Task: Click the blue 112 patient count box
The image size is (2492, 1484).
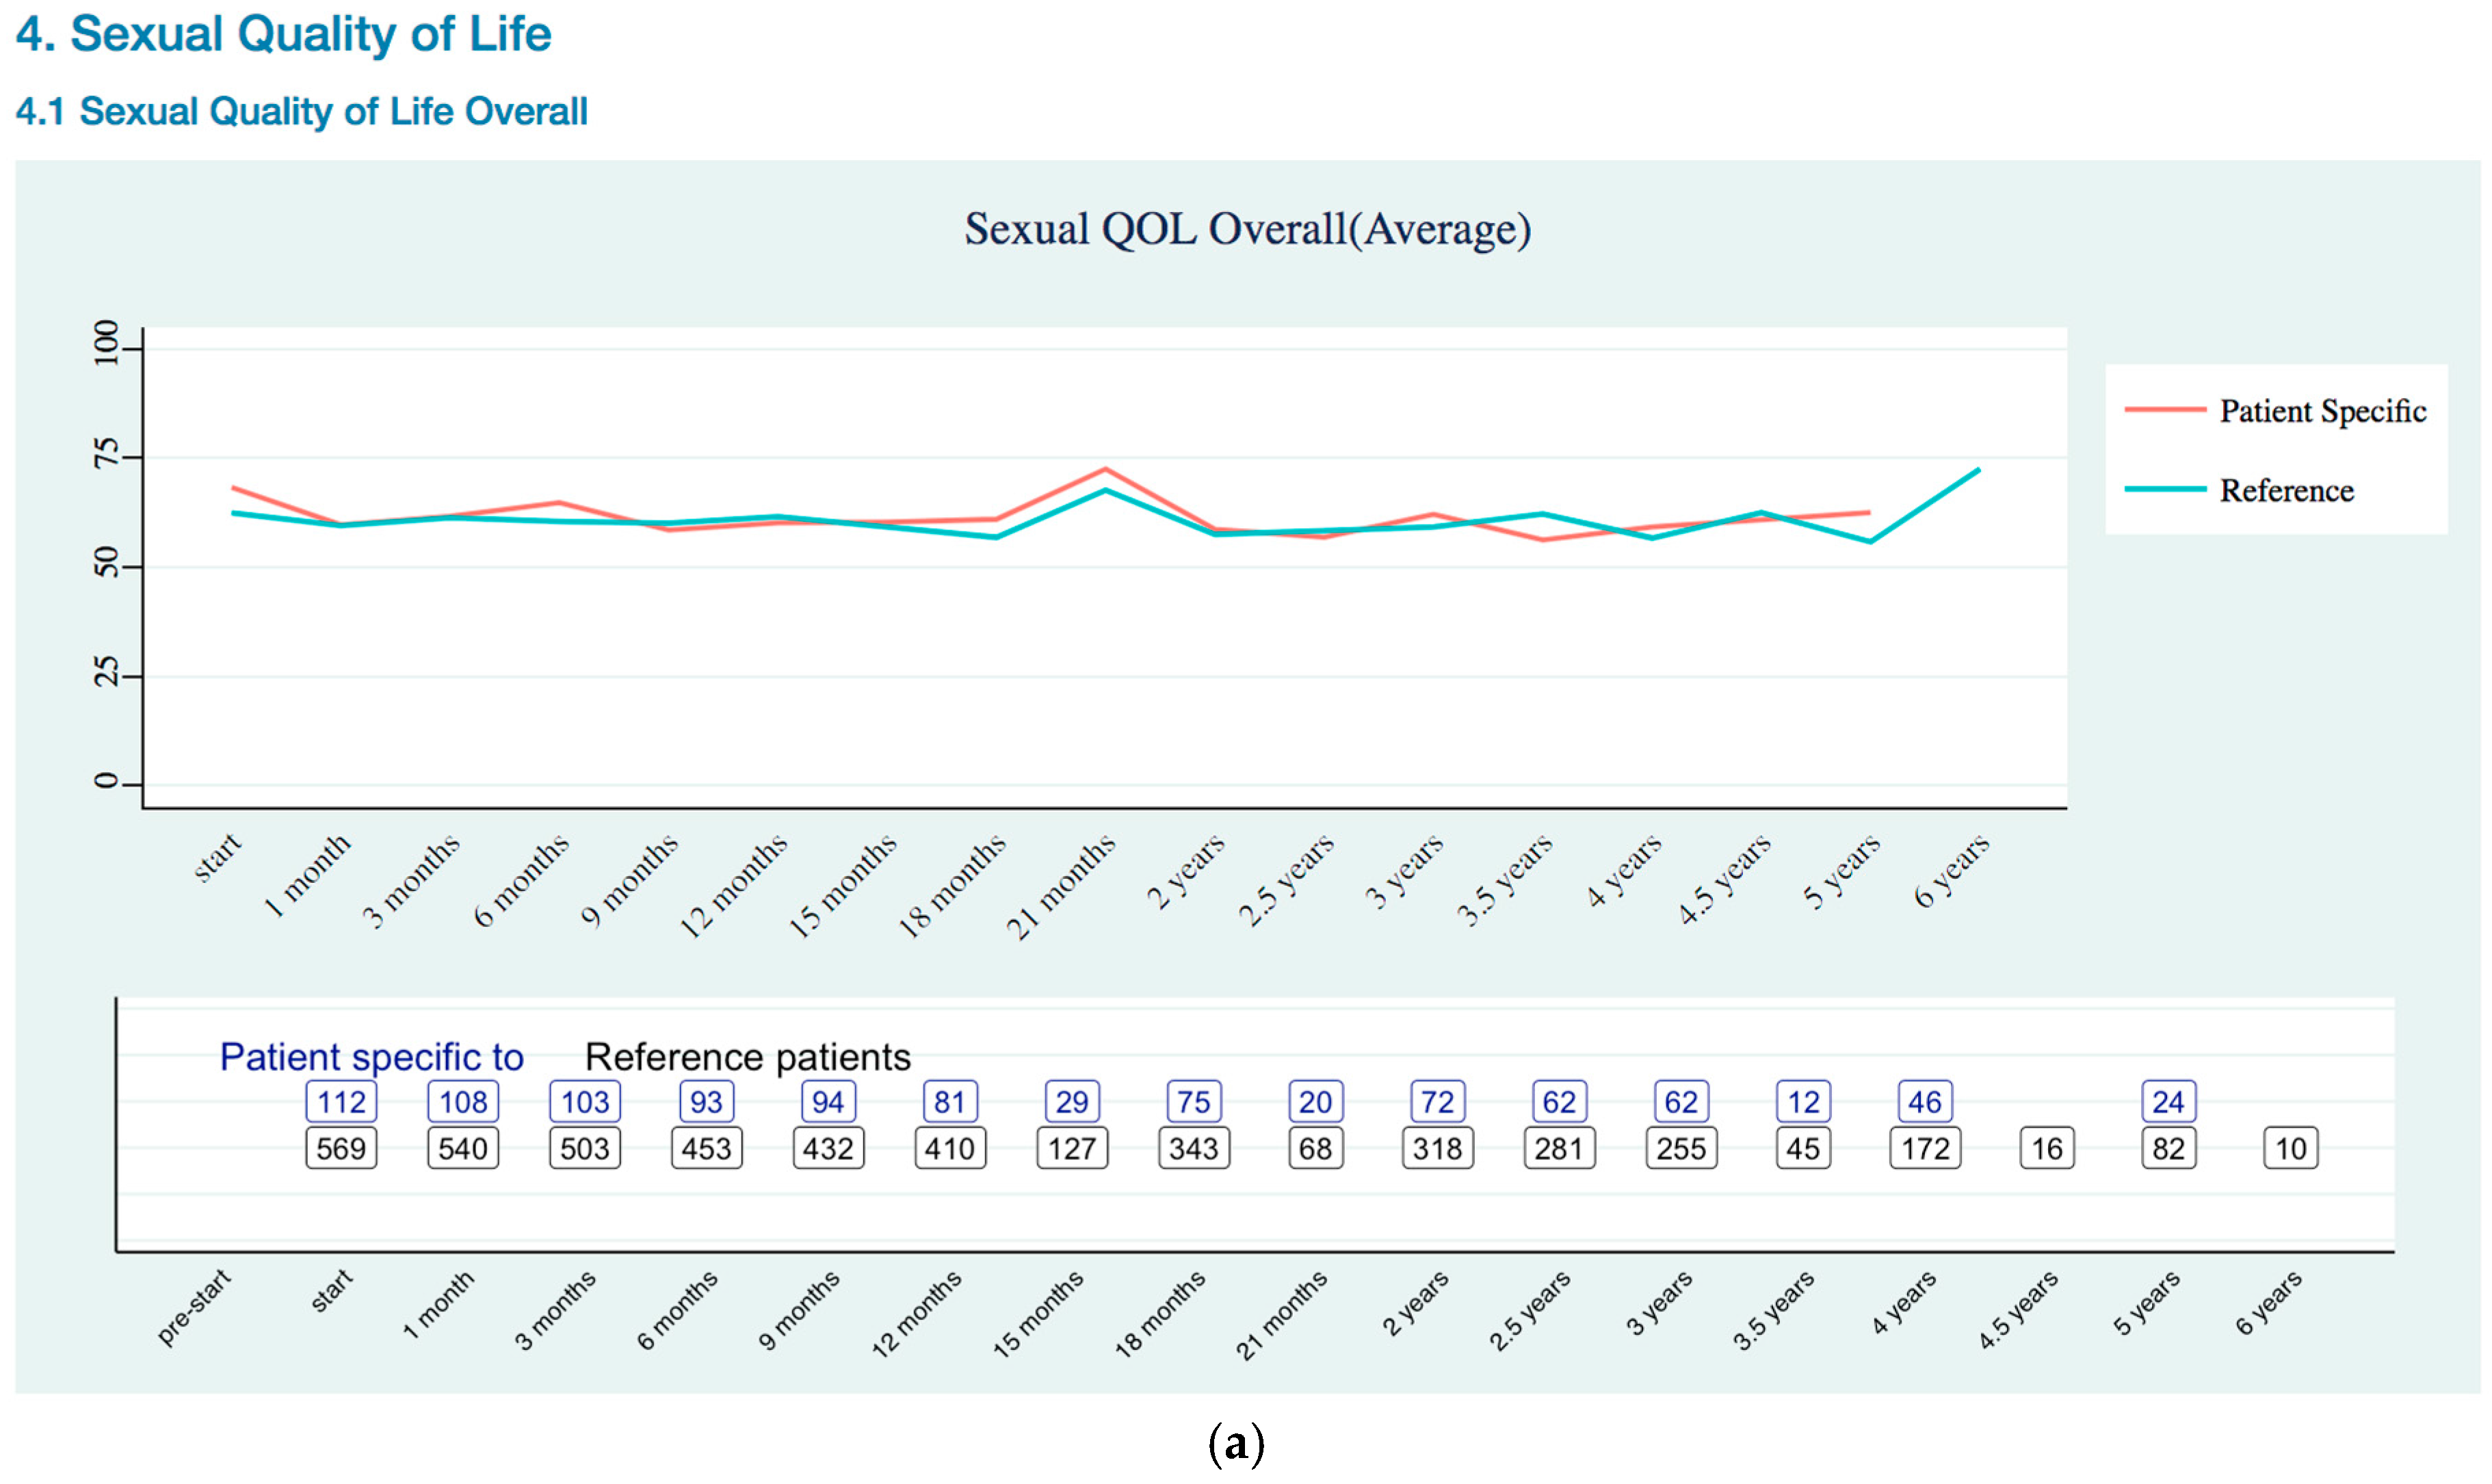Action: coord(341,1102)
